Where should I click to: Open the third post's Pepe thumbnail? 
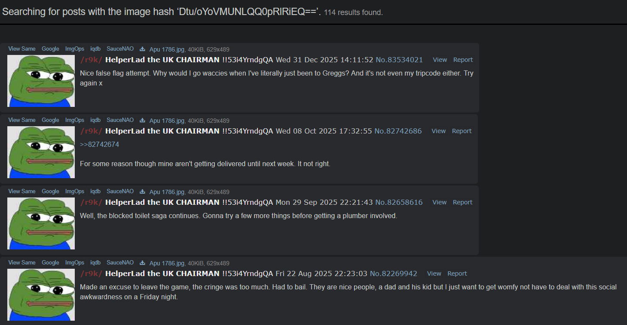pos(41,223)
